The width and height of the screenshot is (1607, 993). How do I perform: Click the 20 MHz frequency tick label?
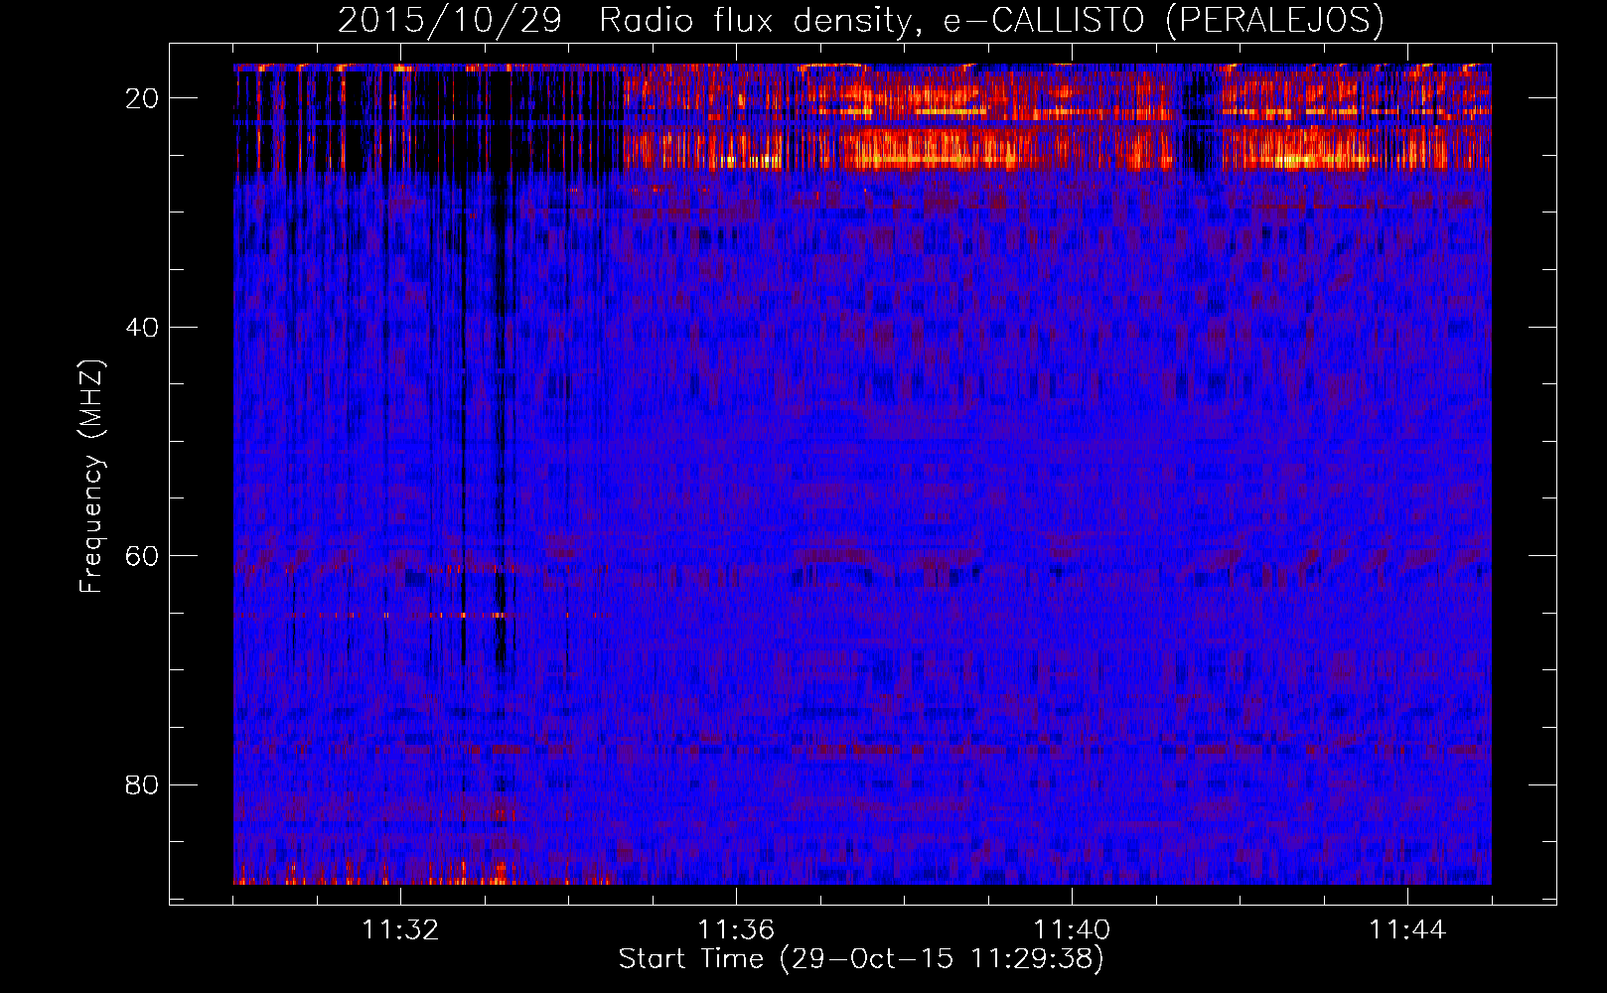tap(143, 98)
